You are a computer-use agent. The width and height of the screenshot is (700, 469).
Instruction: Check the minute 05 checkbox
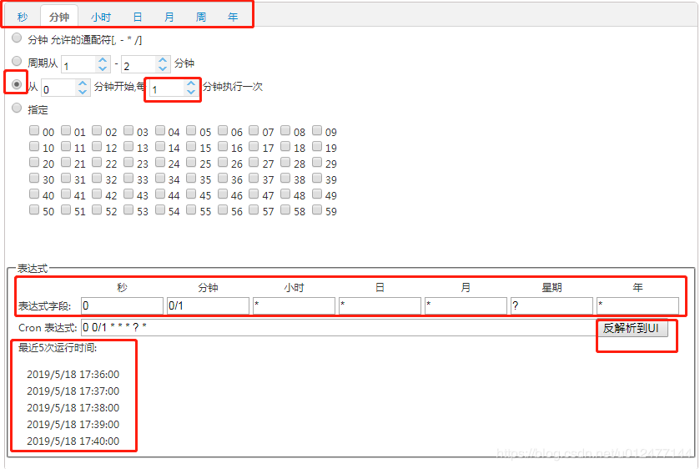[x=191, y=130]
